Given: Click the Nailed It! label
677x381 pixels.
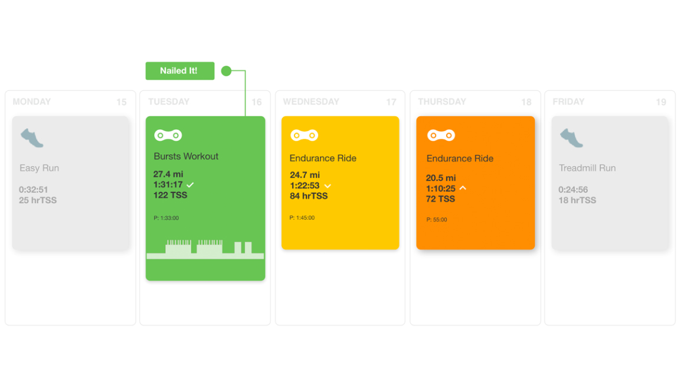Looking at the screenshot, I should 179,71.
